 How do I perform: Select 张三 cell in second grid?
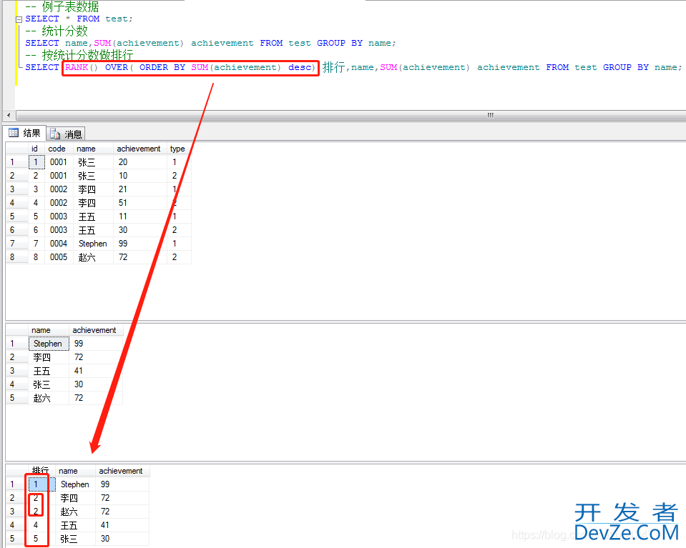tap(49, 384)
